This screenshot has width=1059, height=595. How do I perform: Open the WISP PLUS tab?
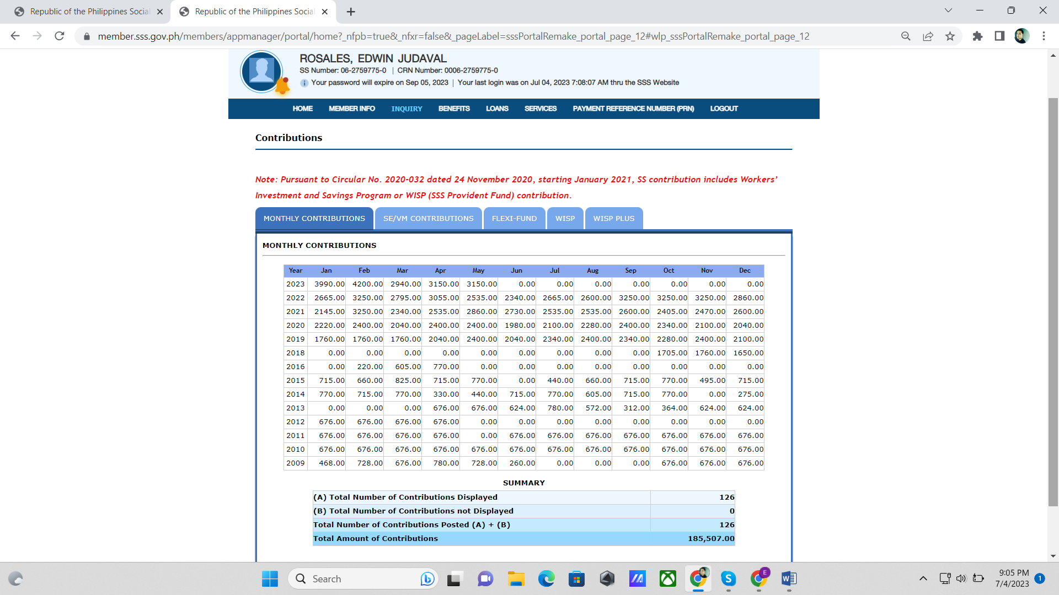(613, 219)
